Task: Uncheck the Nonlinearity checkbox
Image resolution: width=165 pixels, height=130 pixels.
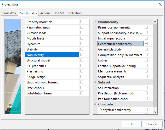Action: (x=82, y=55)
